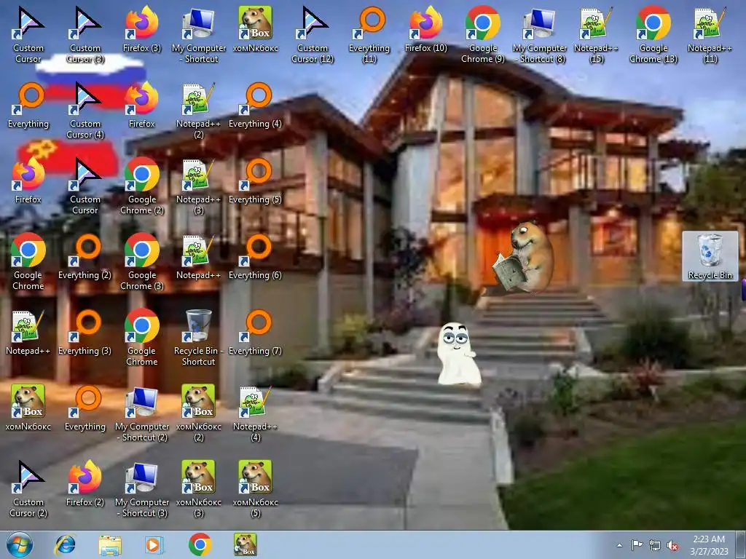Open the network status tray icon
The height and width of the screenshot is (559, 746).
pos(655,546)
